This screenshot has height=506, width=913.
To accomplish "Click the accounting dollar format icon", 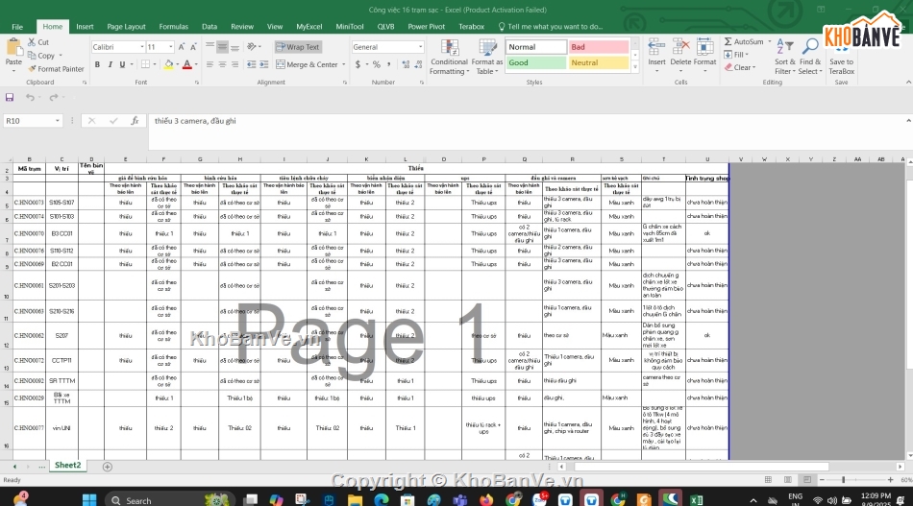I will tap(358, 64).
